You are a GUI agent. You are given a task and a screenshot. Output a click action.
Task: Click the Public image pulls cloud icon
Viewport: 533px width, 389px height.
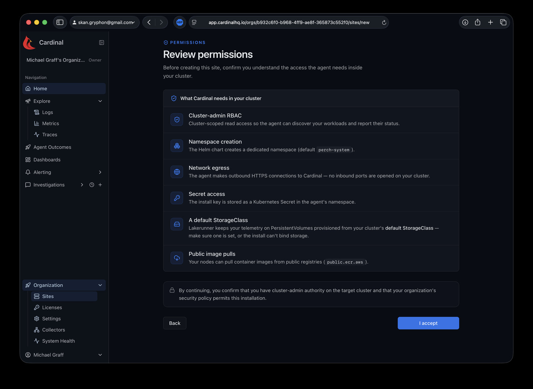pos(177,258)
